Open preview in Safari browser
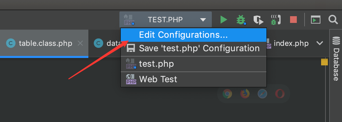 tap(262, 94)
